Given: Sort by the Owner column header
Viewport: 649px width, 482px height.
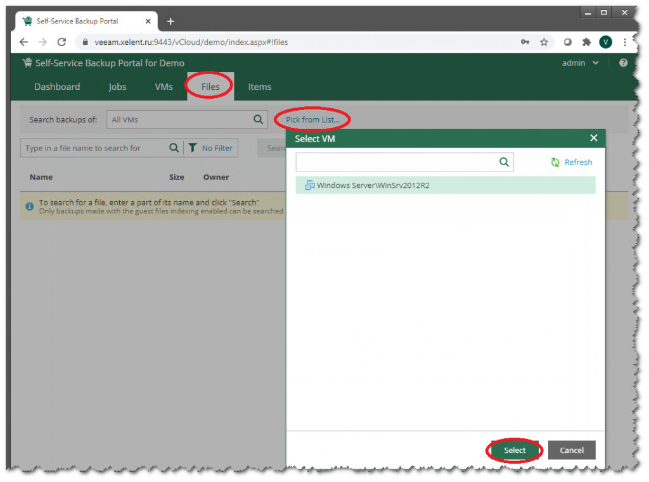Looking at the screenshot, I should [216, 177].
